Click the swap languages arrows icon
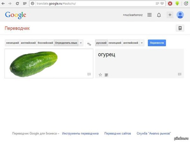Viewport: 190px width, 142px height. [x=89, y=44]
